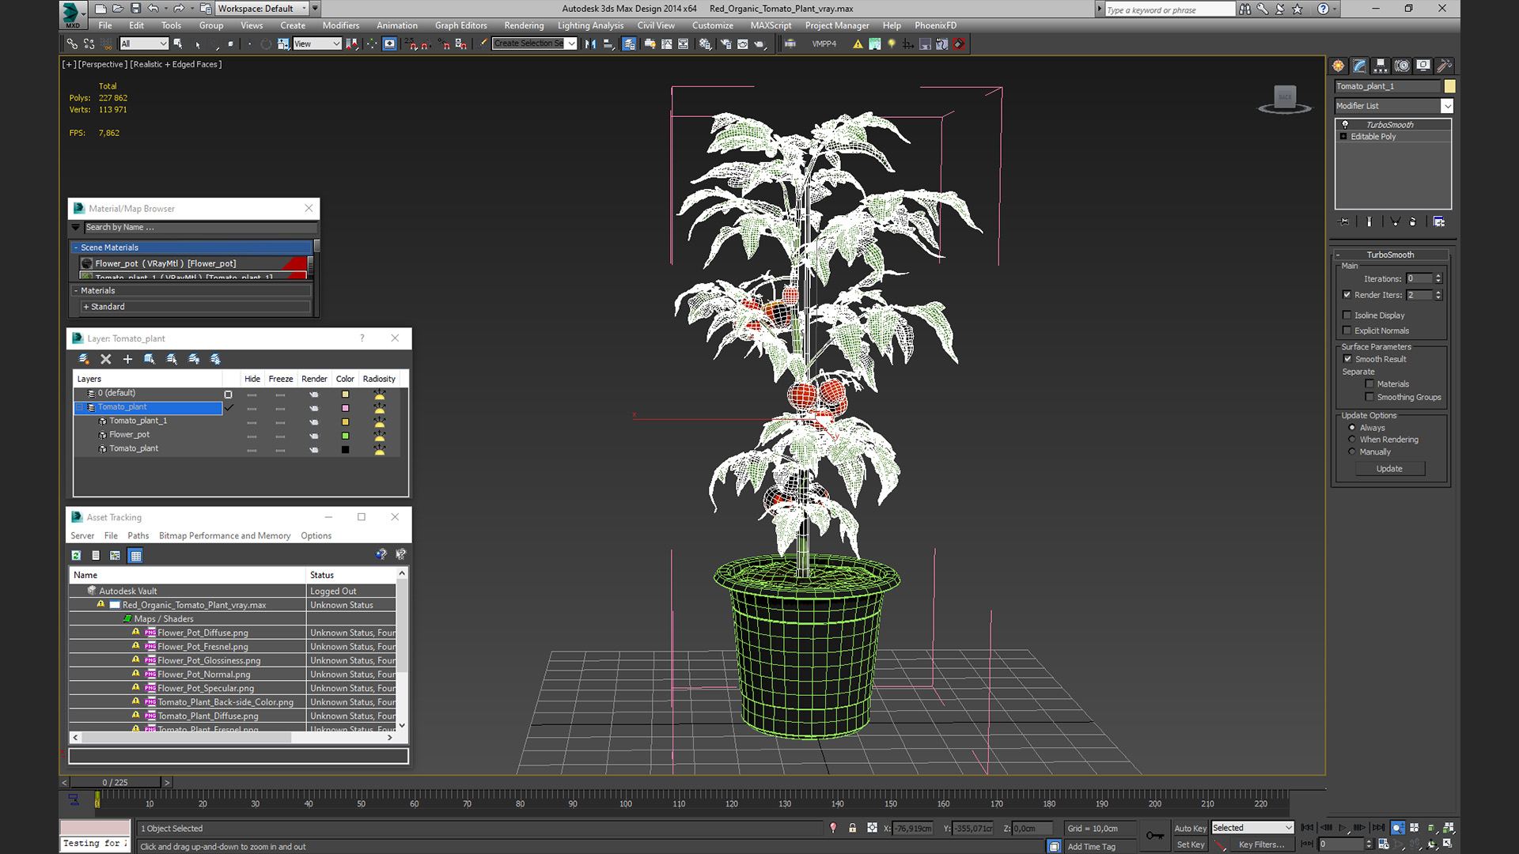Open the Utilities command panel tab

(1445, 66)
